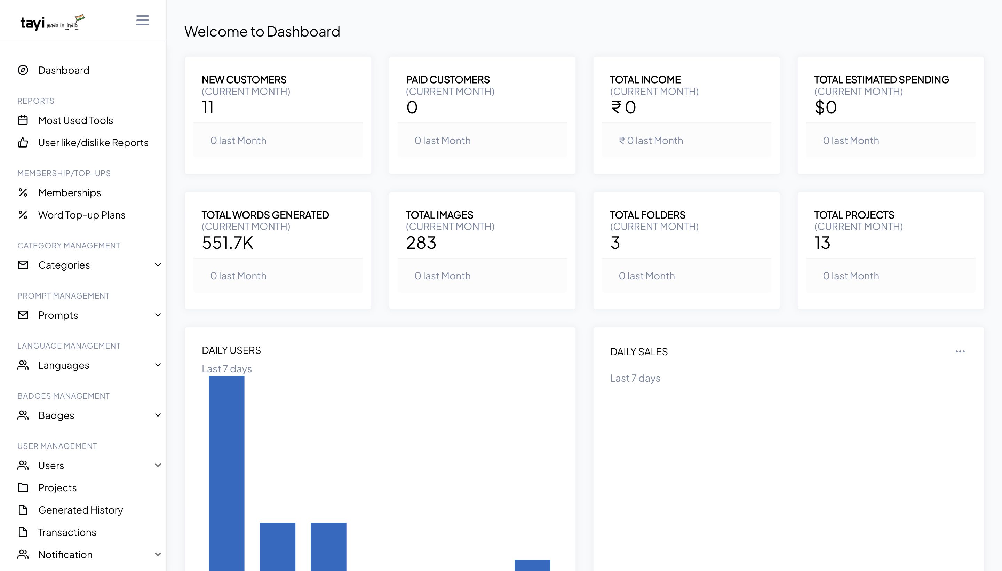Go to Transactions page
Screen dimensions: 1002x571
coord(67,532)
